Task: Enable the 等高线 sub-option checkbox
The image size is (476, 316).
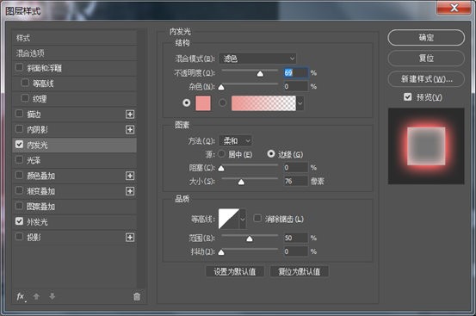Action: (x=25, y=83)
